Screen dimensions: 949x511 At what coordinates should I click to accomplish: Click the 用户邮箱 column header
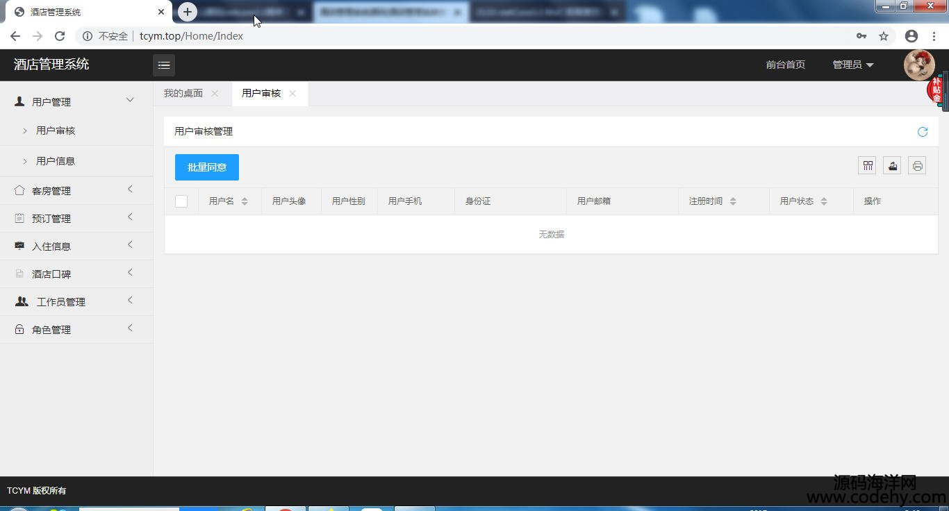pyautogui.click(x=594, y=201)
